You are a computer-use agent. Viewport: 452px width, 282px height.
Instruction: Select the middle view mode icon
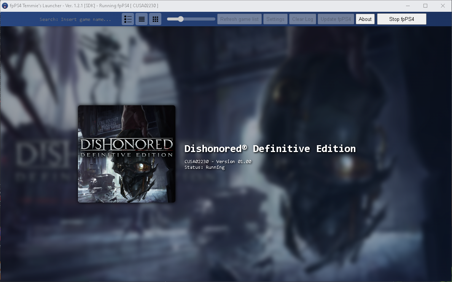click(x=142, y=19)
